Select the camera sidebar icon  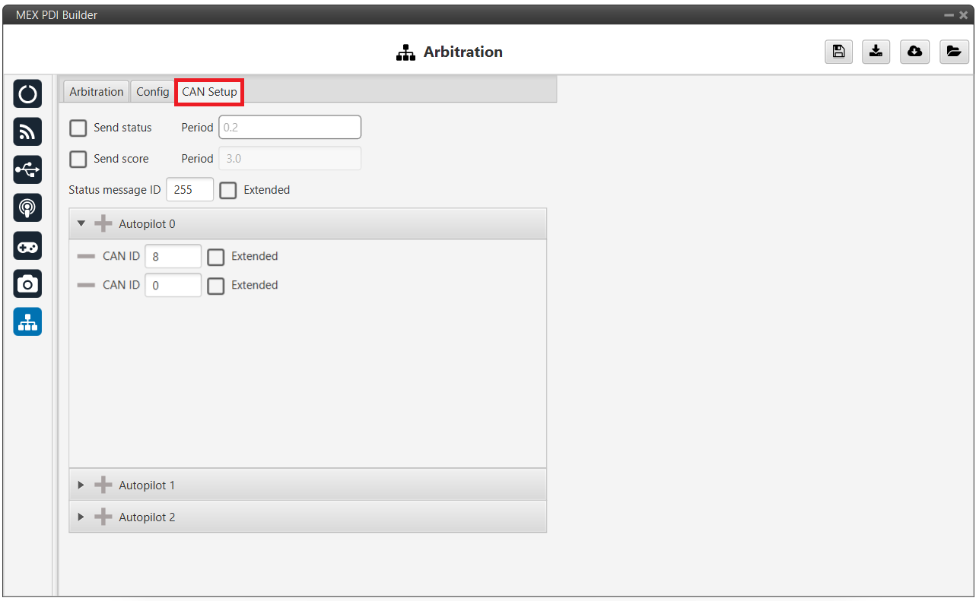[27, 283]
